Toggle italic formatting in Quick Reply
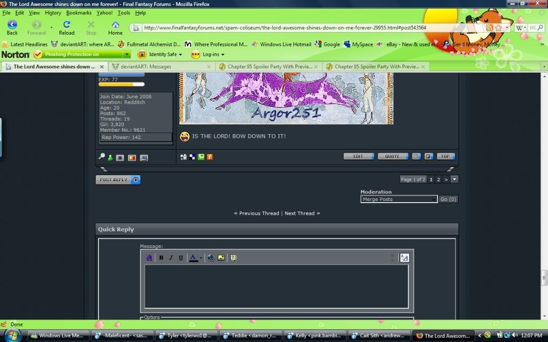Viewport: 548px width, 342px height. pyautogui.click(x=171, y=258)
